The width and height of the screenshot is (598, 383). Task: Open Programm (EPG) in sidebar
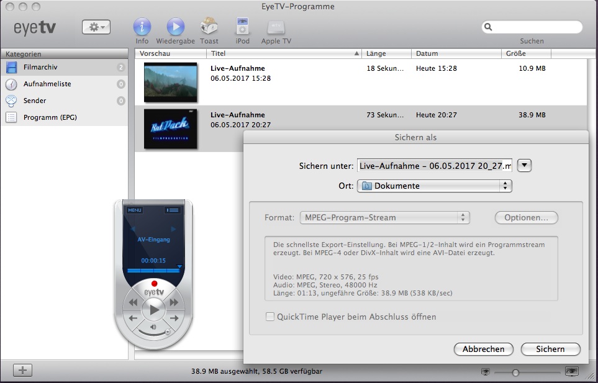click(x=65, y=117)
